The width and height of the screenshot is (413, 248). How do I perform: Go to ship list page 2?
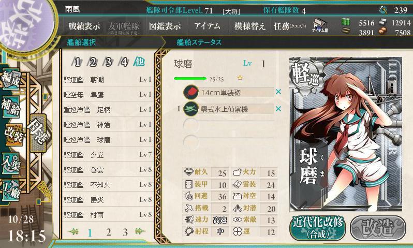tap(109, 232)
